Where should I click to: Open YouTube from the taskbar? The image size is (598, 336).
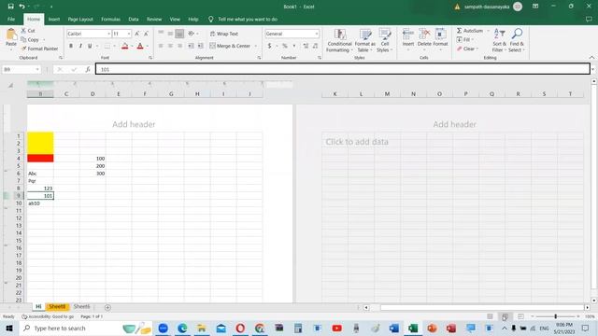click(336, 328)
